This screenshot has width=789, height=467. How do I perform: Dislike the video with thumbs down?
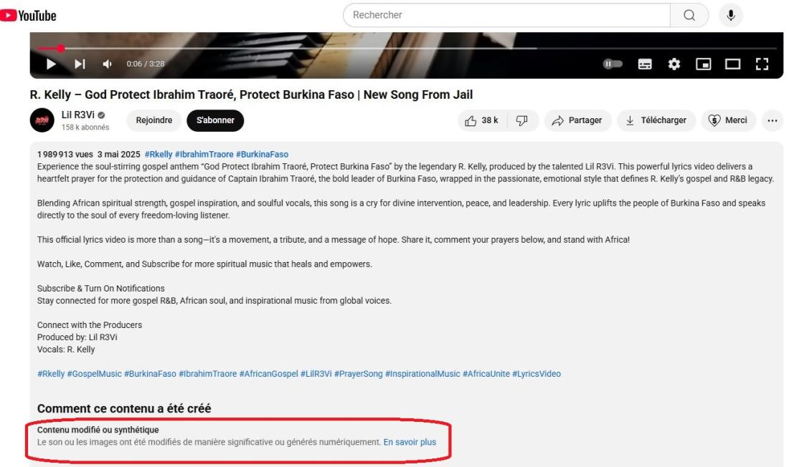522,120
